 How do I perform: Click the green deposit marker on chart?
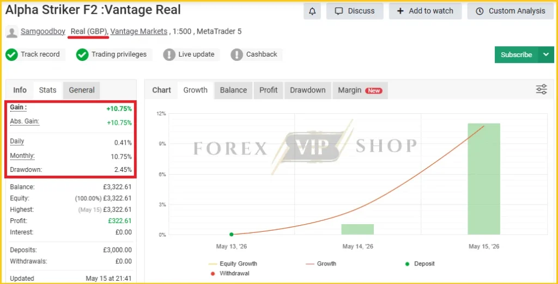(x=231, y=234)
